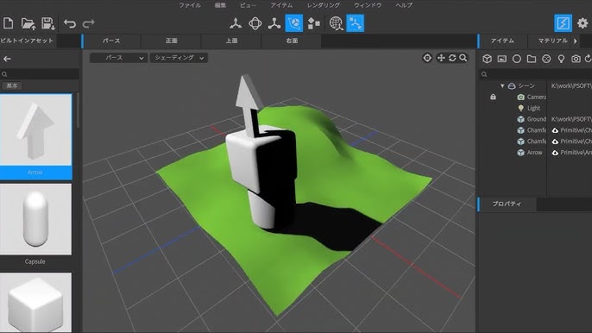The image size is (592, 333).
Task: Toggle the folder filter icon in item panel
Action: click(x=532, y=59)
